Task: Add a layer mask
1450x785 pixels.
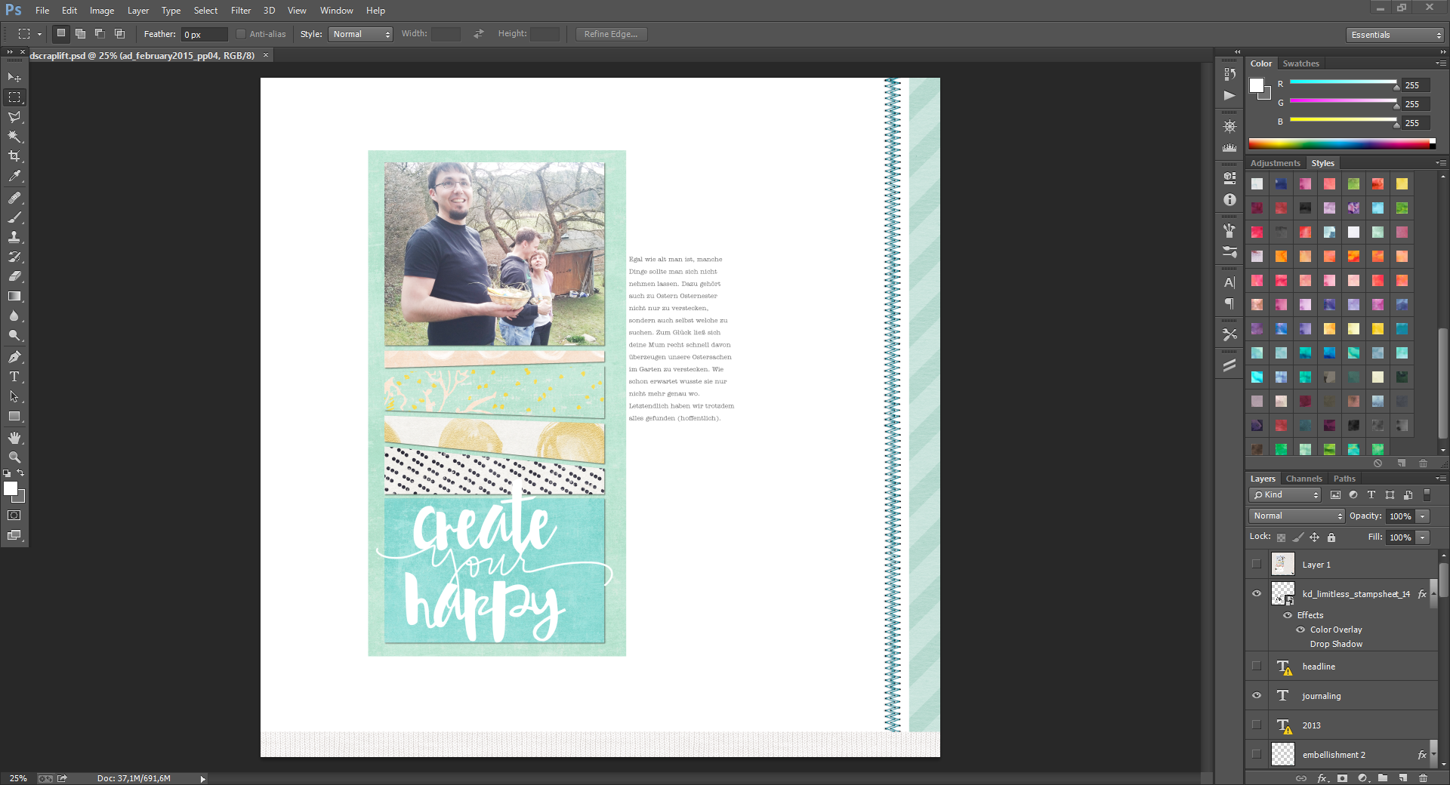Action: click(x=1342, y=777)
